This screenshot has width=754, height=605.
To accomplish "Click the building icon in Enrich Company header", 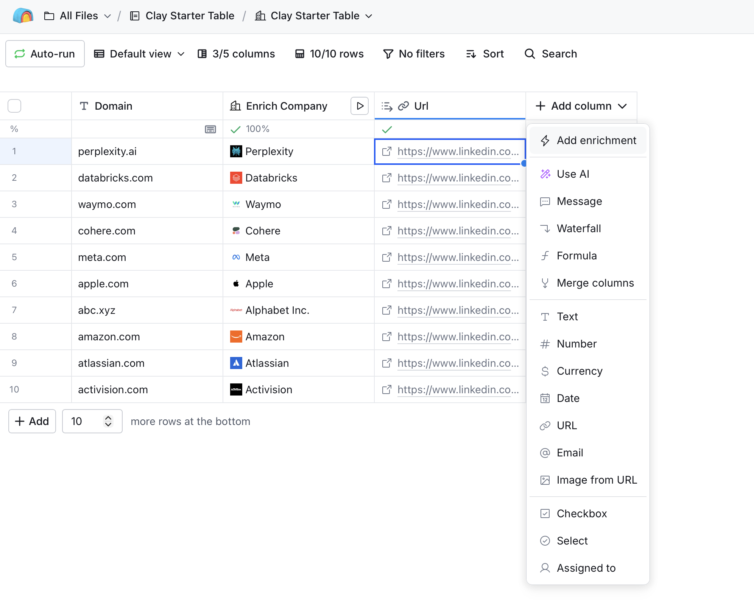I will pyautogui.click(x=235, y=106).
